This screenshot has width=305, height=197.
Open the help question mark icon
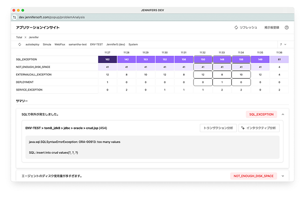point(286,27)
